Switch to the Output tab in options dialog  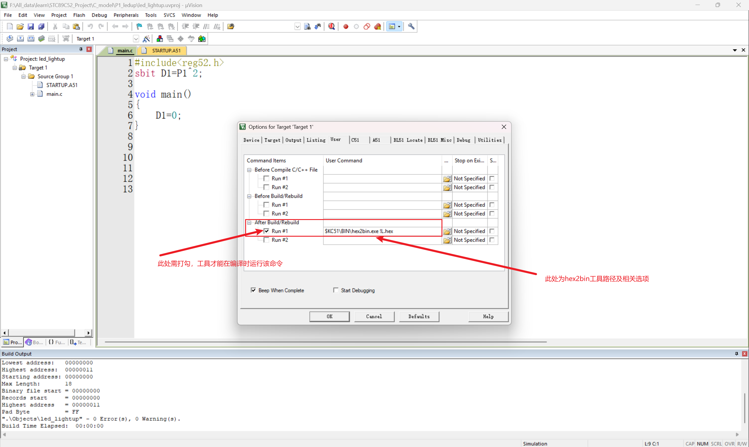coord(293,140)
